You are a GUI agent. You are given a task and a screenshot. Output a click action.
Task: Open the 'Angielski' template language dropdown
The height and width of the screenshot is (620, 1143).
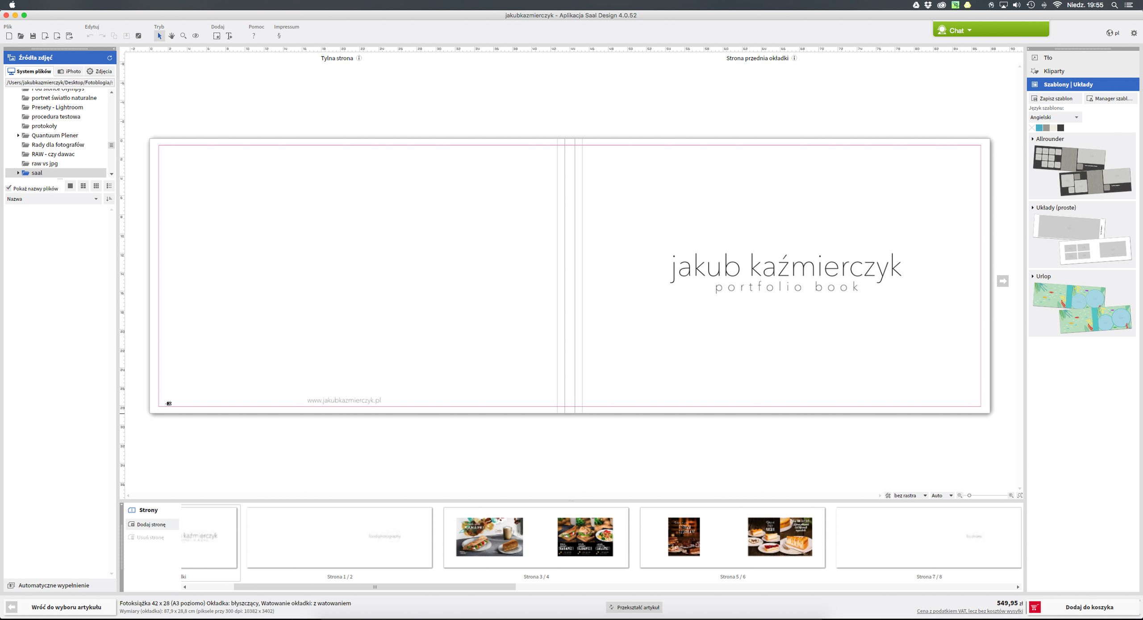(x=1055, y=117)
